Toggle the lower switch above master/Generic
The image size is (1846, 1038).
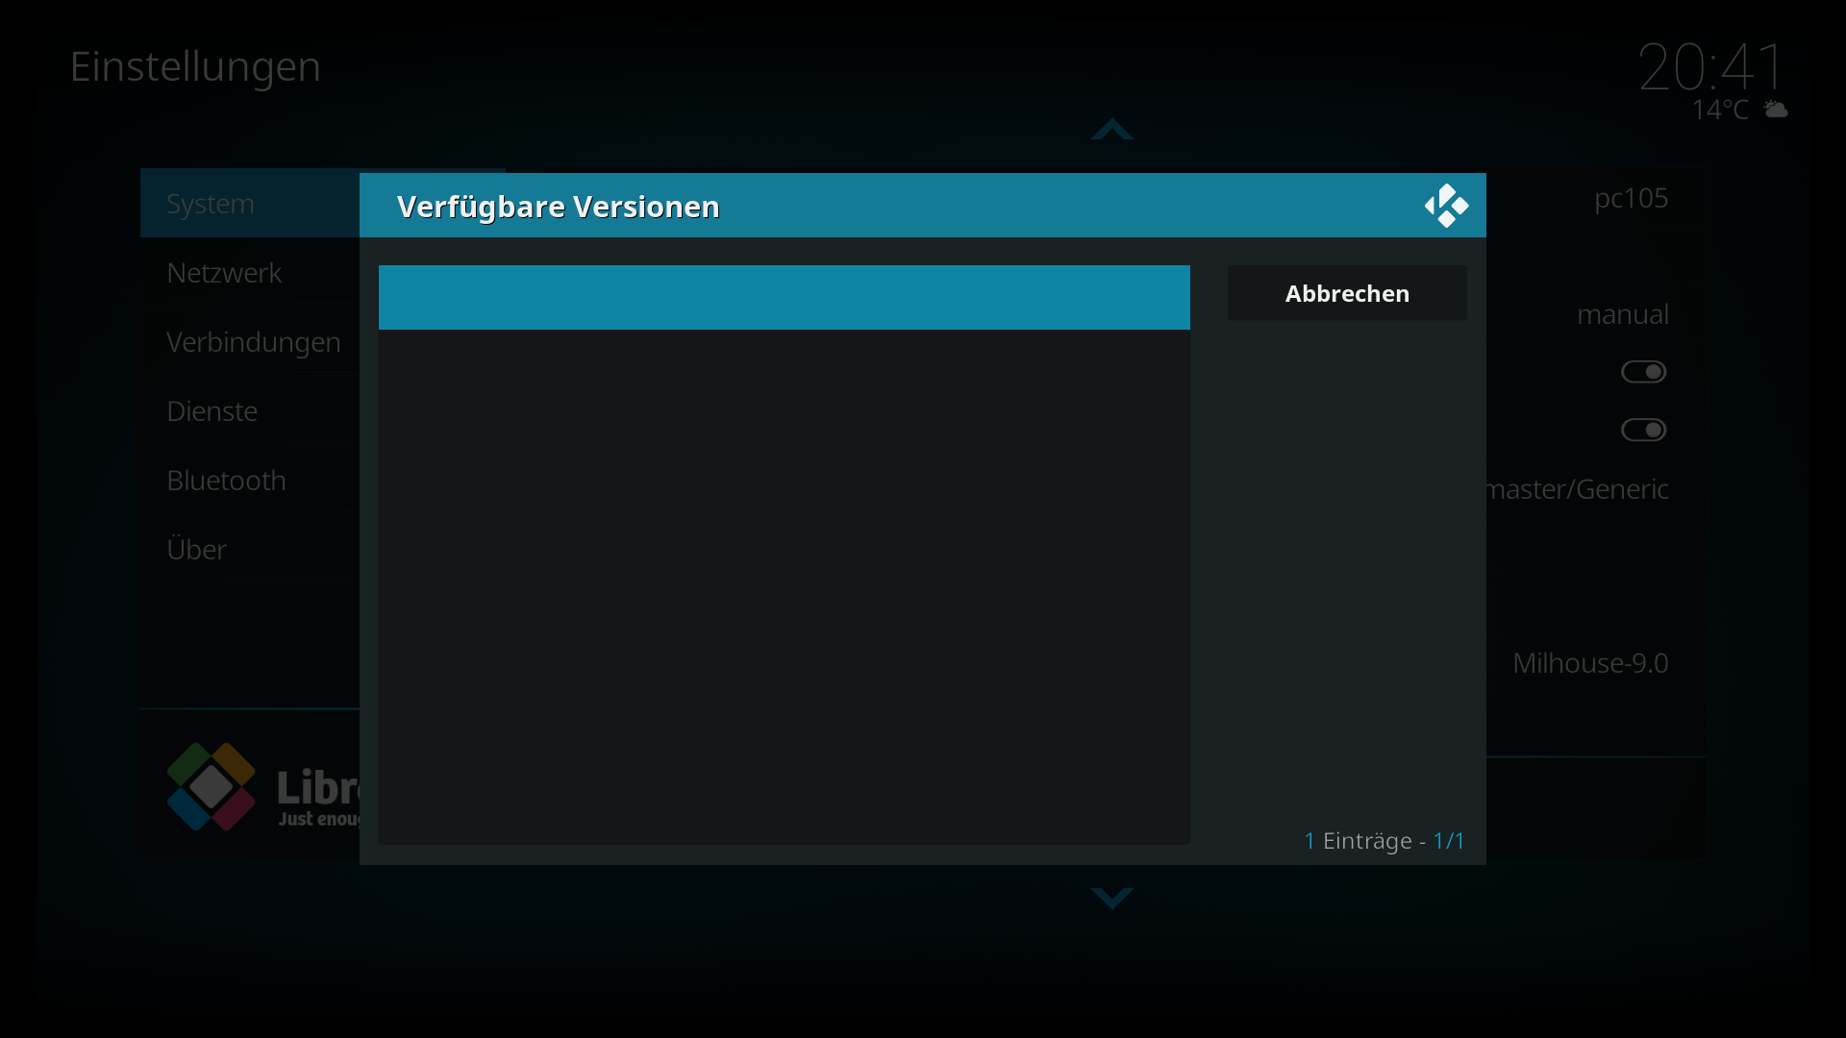(1643, 430)
